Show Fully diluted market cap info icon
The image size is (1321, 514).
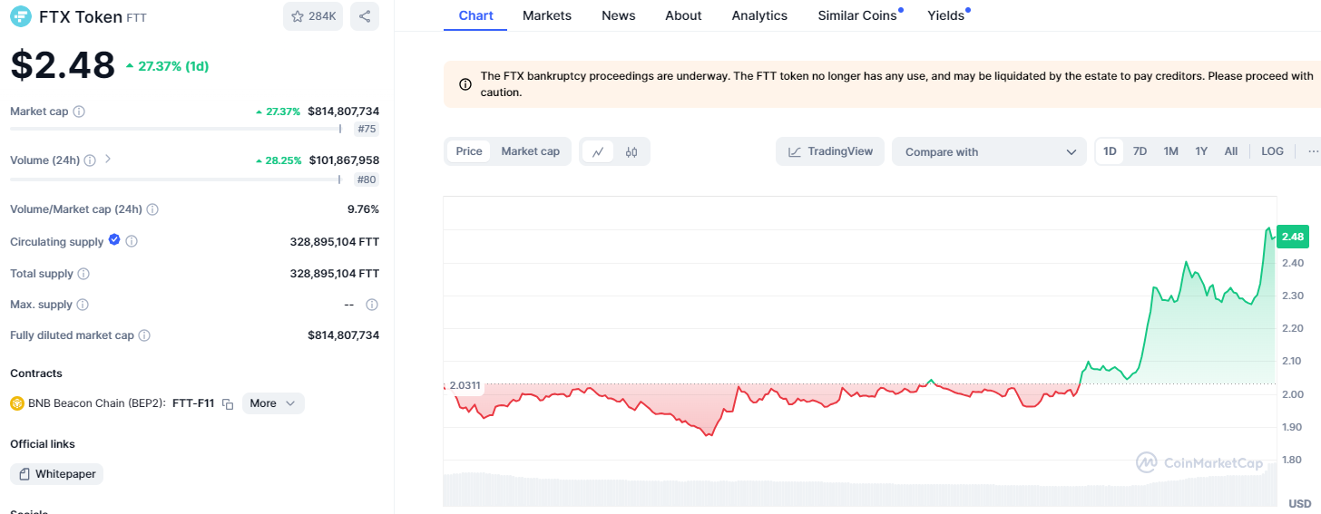144,335
